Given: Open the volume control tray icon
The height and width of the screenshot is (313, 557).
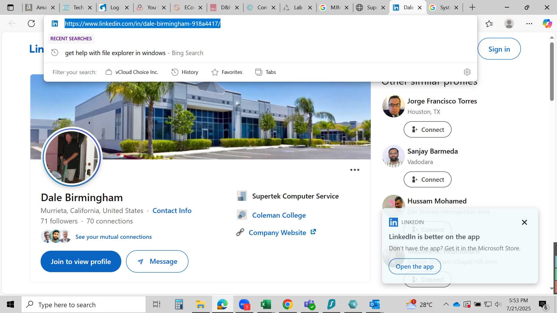Looking at the screenshot, I should coord(498,304).
